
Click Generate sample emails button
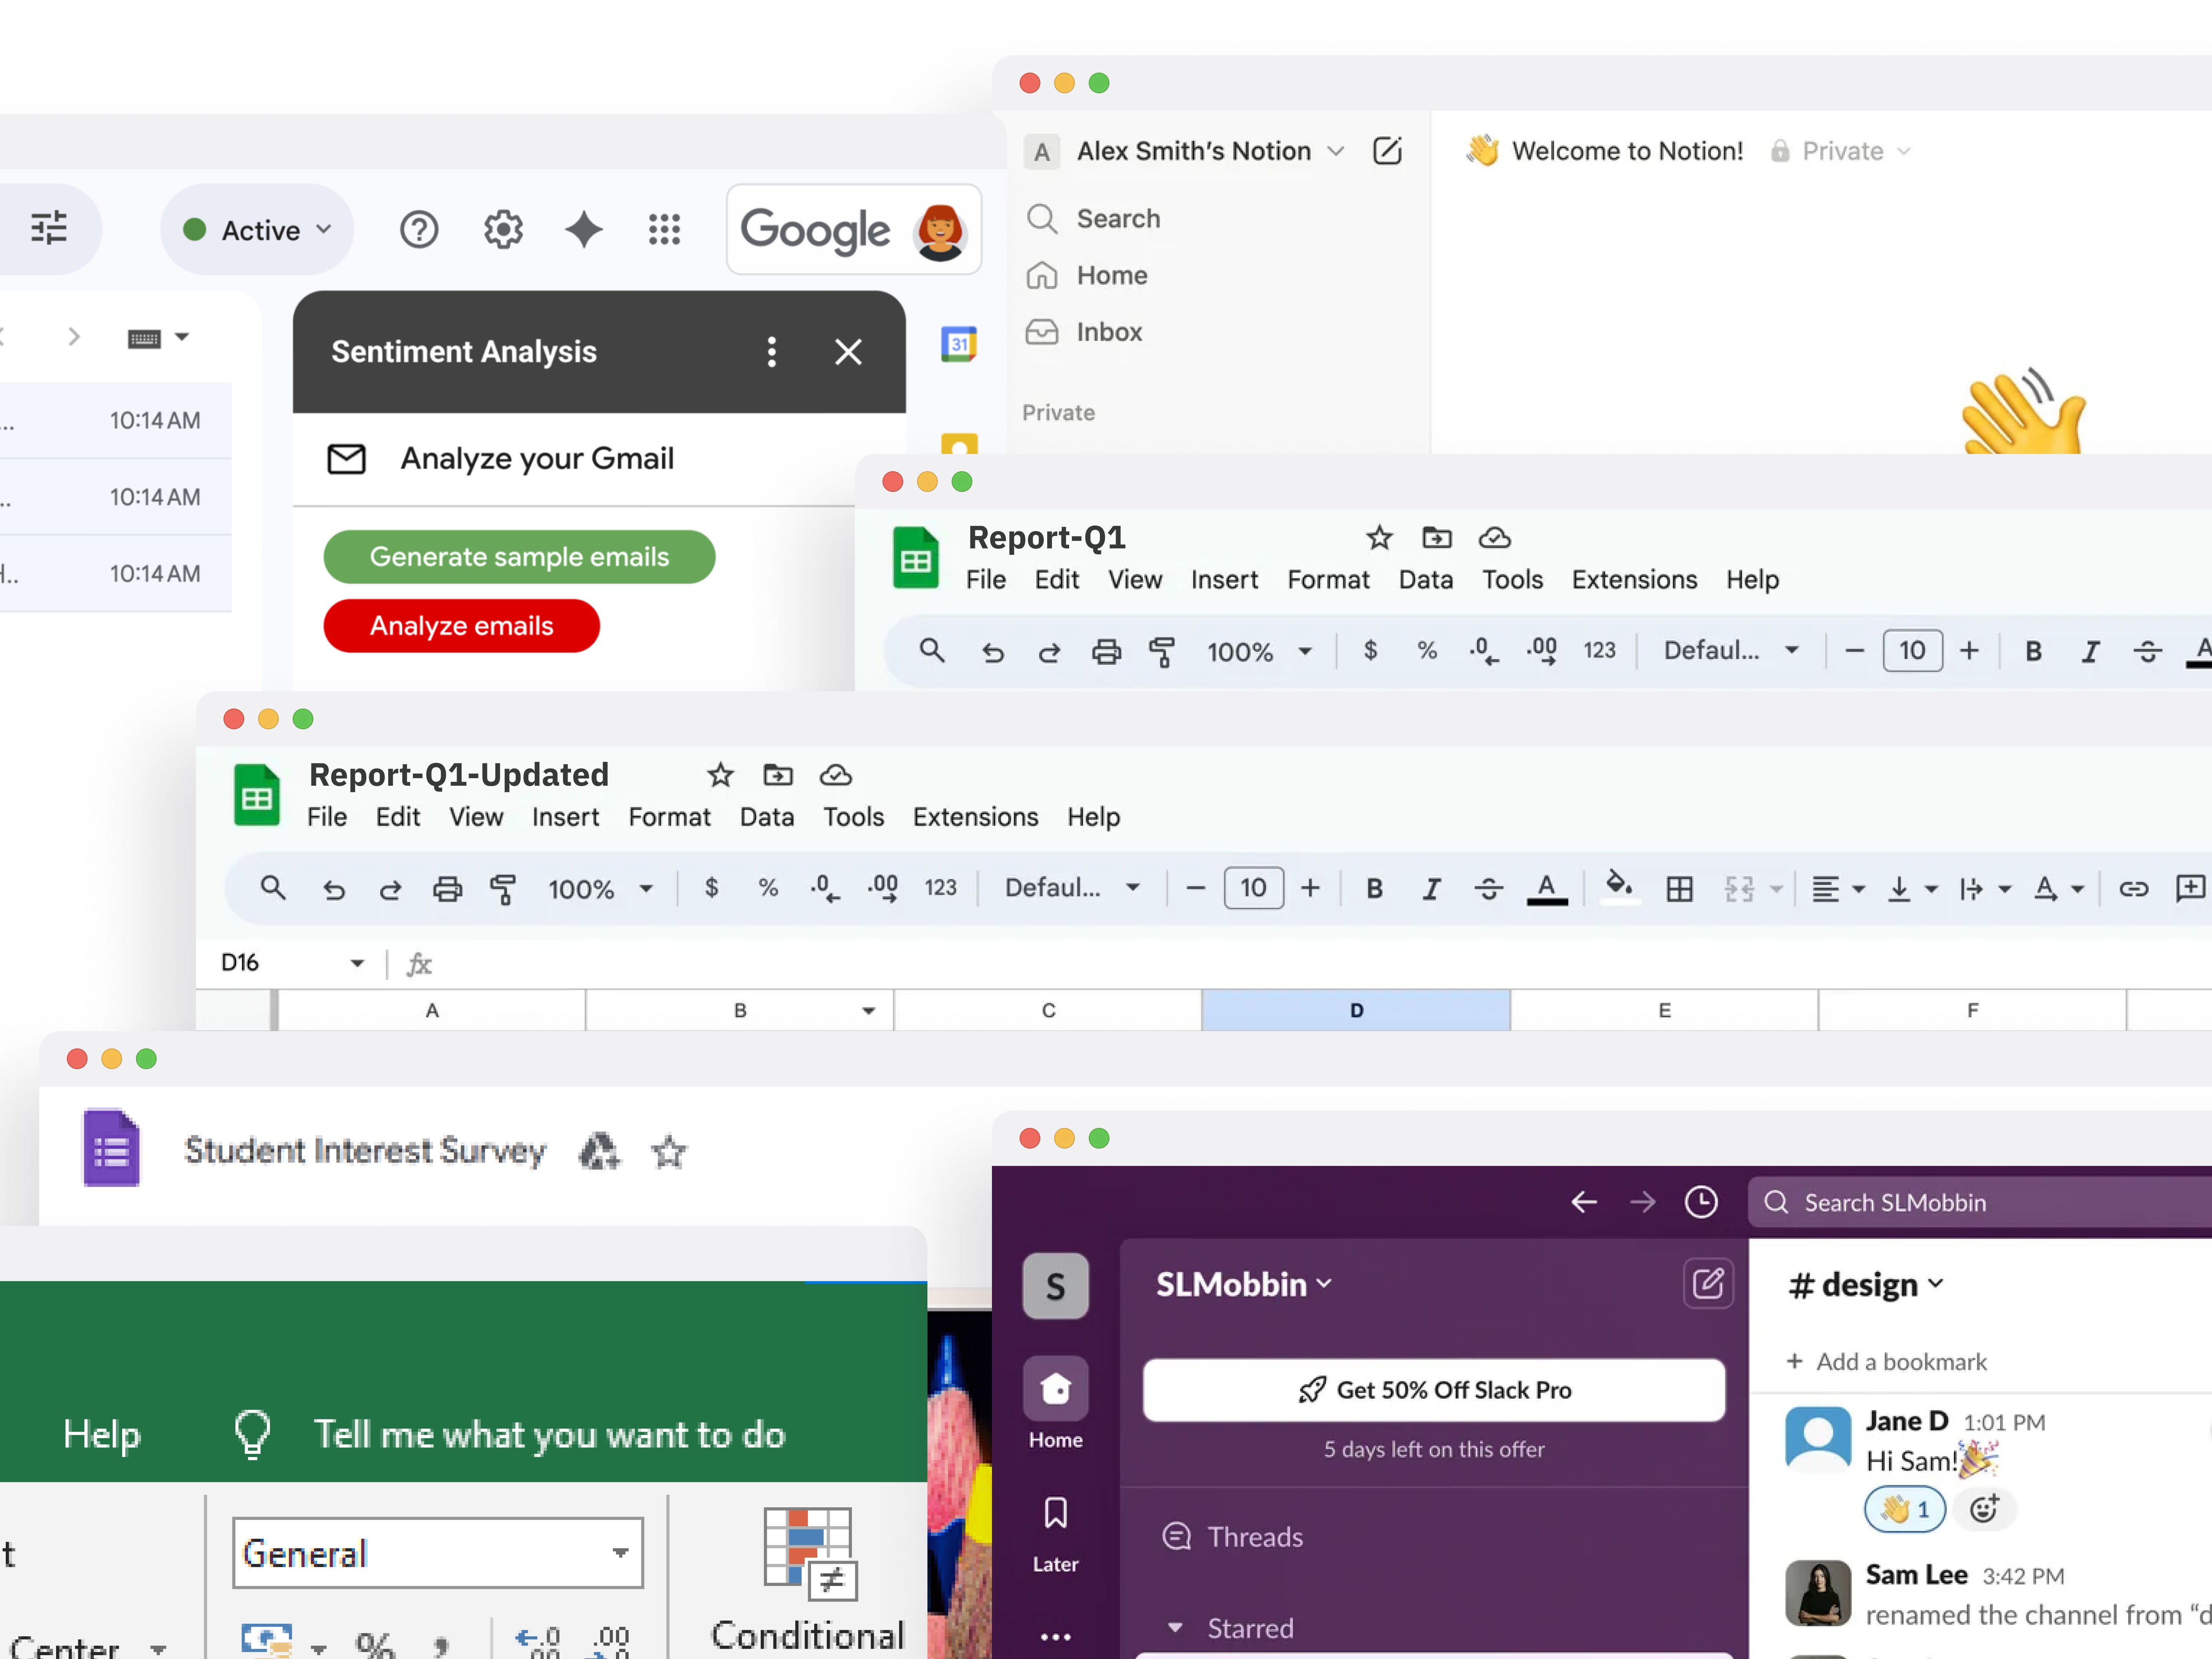[519, 557]
